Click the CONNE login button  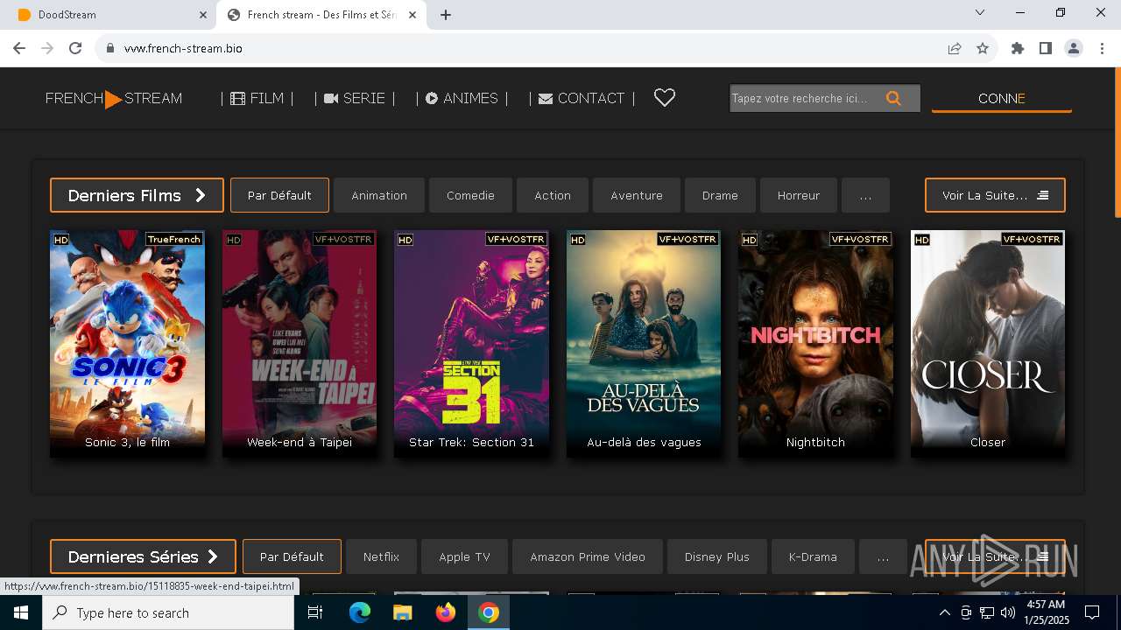click(x=1001, y=98)
